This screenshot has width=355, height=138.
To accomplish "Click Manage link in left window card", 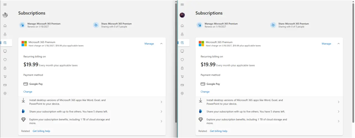I will 149,44.
